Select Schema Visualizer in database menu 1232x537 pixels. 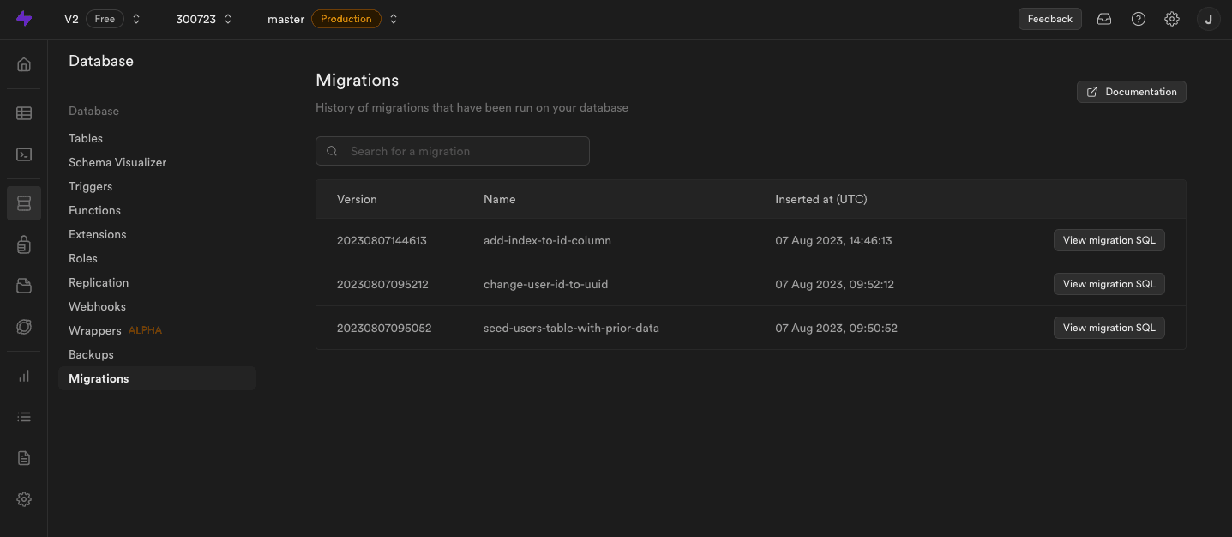click(117, 162)
